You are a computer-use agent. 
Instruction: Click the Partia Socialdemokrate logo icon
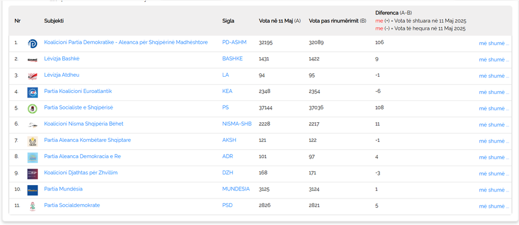click(32, 207)
